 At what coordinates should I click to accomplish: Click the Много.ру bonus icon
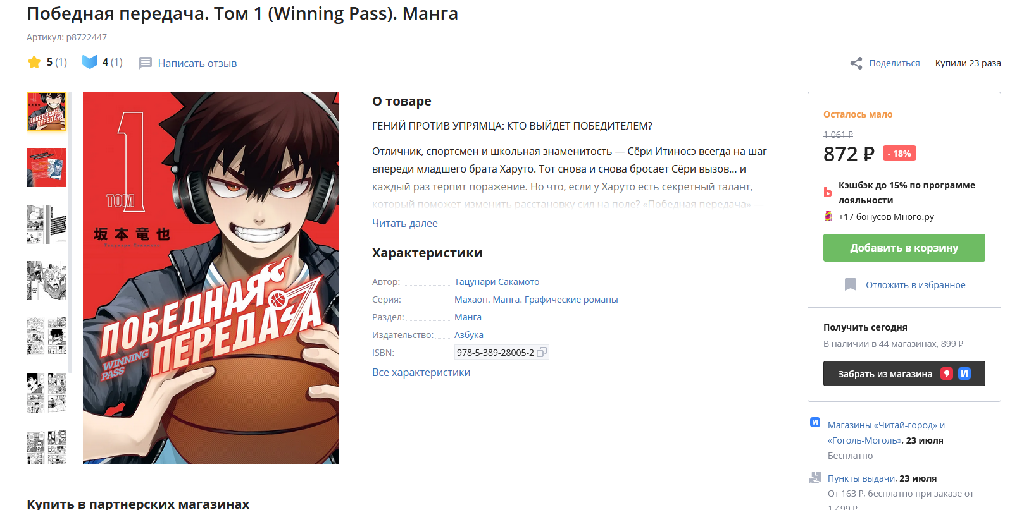828,216
